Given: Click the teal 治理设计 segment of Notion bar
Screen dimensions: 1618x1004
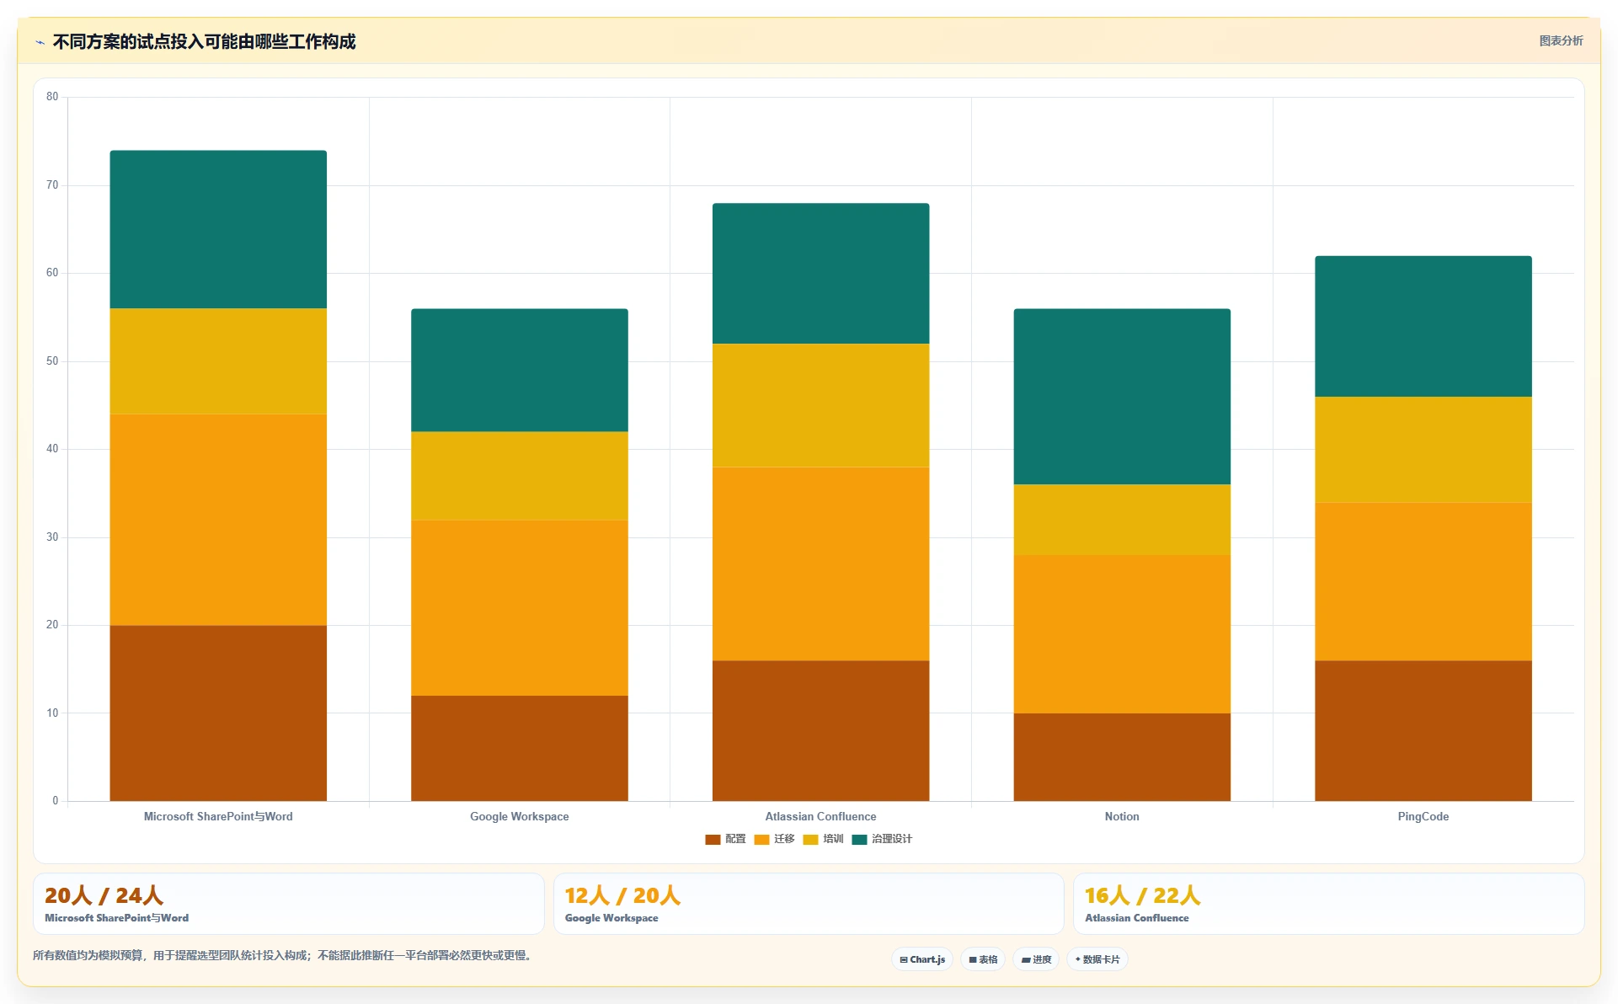Looking at the screenshot, I should [1122, 397].
